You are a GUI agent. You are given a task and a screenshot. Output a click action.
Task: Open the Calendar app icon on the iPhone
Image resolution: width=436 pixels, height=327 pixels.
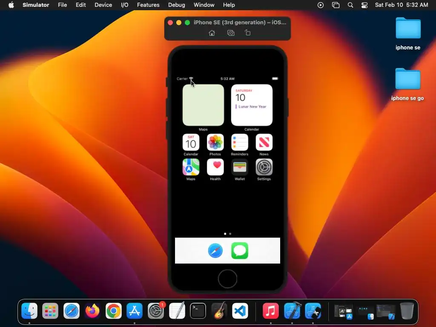pyautogui.click(x=191, y=142)
